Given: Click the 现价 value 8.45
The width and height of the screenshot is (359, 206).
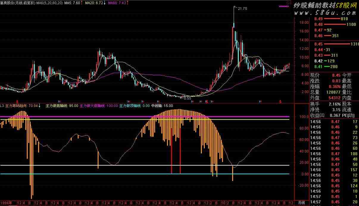Looking at the screenshot, I should (x=336, y=75).
